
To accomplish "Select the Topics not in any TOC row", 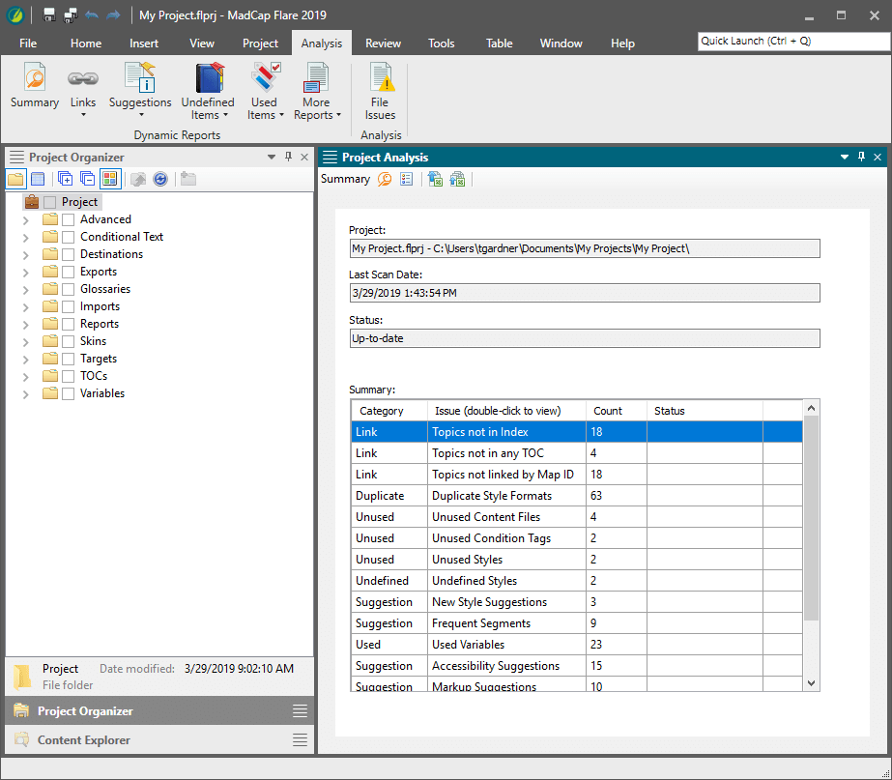I will [x=577, y=453].
